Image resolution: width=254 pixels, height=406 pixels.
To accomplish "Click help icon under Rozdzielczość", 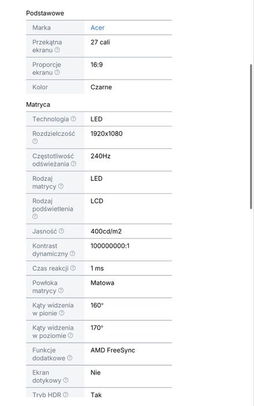I will pyautogui.click(x=35, y=141).
